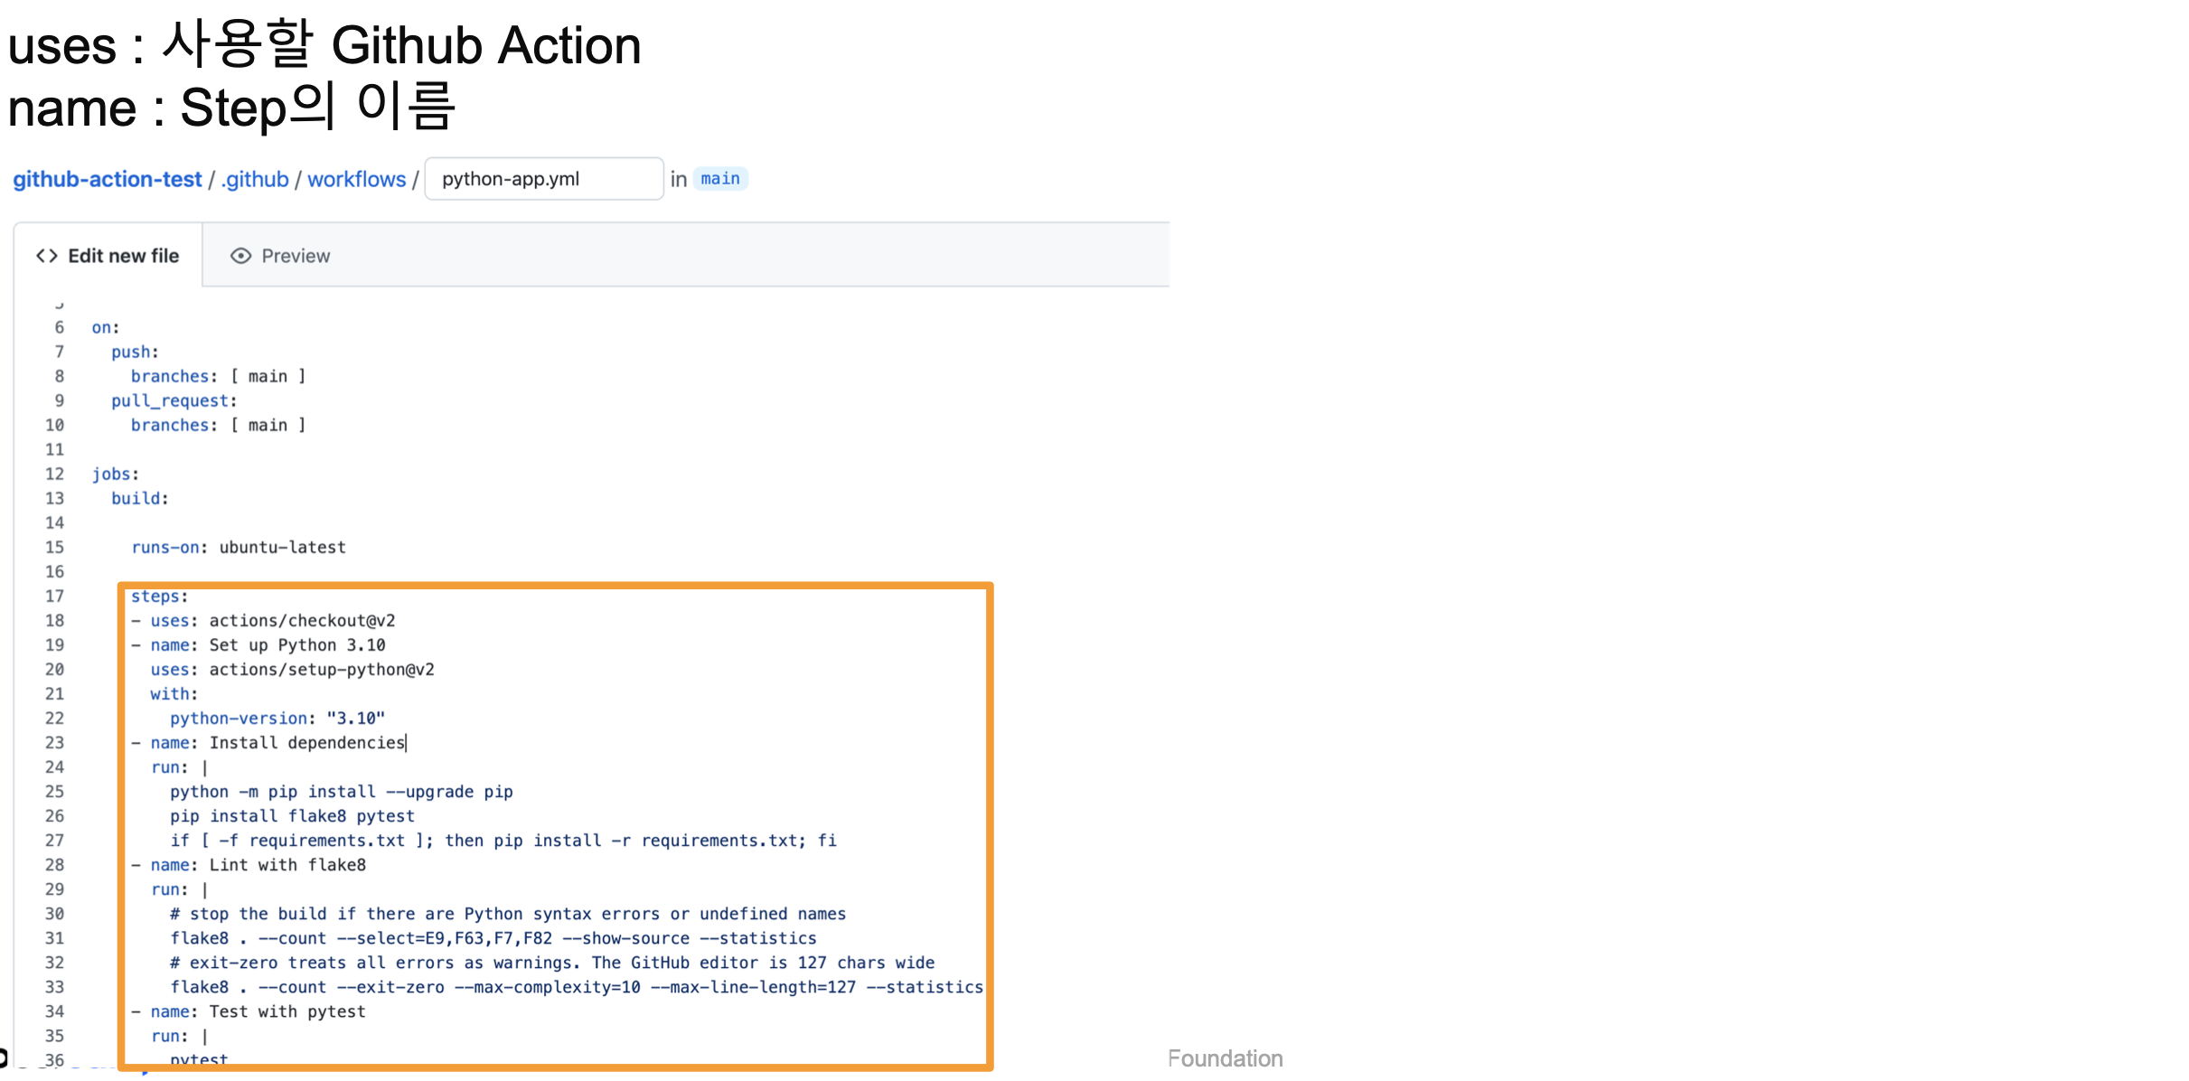Click 'actions/checkout@v2' text in code
Screen dimensions: 2189x1081
coord(302,620)
